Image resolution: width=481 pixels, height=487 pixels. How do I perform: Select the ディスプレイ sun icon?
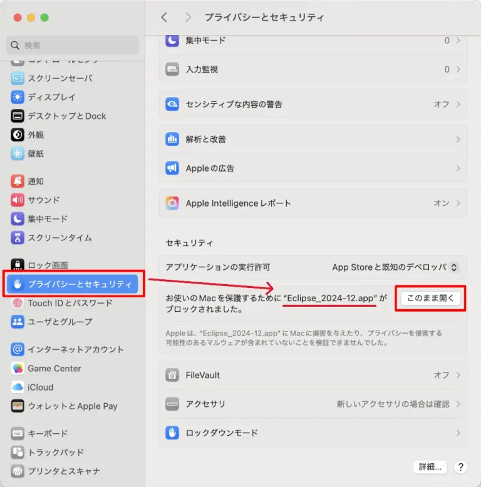18,97
